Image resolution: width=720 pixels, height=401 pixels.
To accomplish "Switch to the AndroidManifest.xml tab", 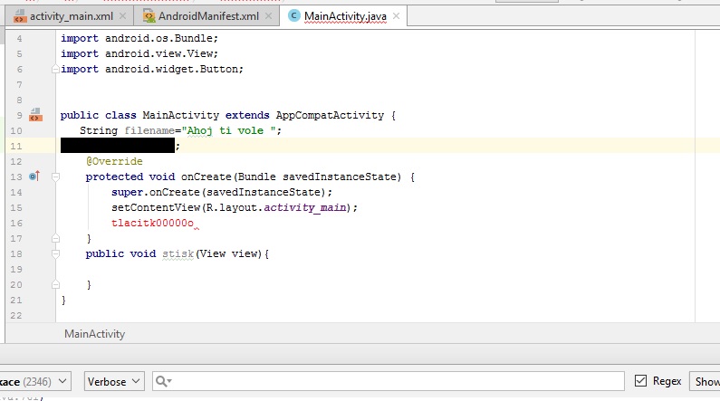I will [208, 16].
